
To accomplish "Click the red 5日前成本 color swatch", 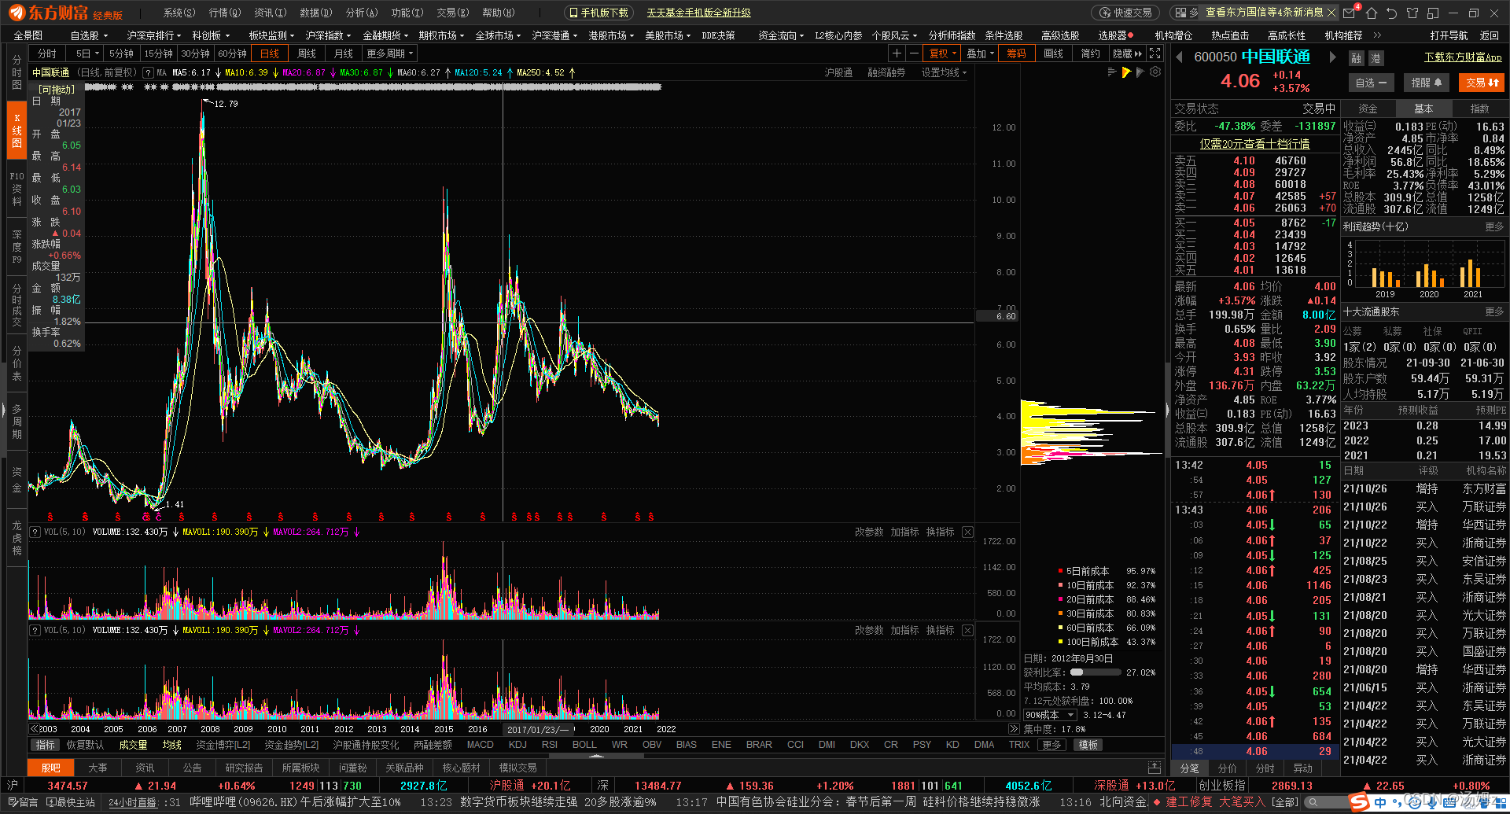I will [x=1060, y=572].
